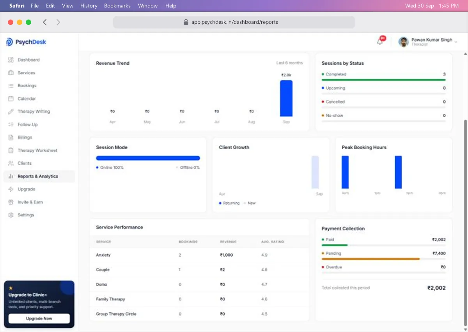Click the Follow Up link

click(28, 125)
